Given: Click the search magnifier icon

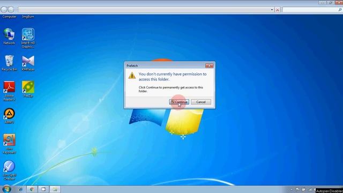Looking at the screenshot, I should (x=340, y=10).
